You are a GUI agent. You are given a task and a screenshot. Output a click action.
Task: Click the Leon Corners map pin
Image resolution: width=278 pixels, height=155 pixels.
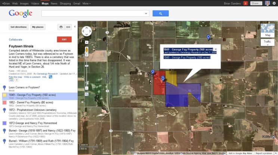click(153, 72)
